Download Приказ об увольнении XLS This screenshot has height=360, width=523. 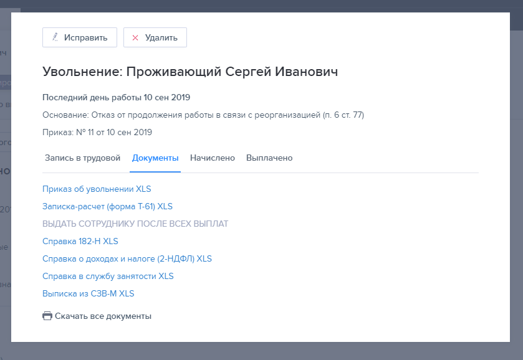(x=97, y=189)
